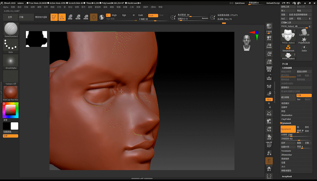The height and width of the screenshot is (181, 317).
Task: Click the Zoom2D icon
Action: 269,45
